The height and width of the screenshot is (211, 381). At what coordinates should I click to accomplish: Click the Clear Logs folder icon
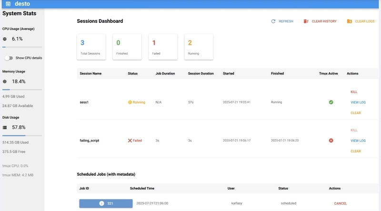tap(350, 21)
